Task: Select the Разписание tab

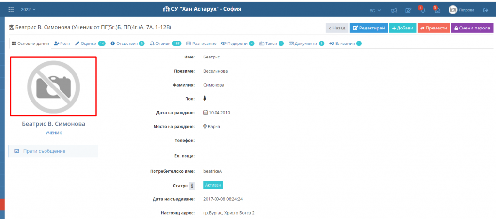Action: (x=201, y=44)
